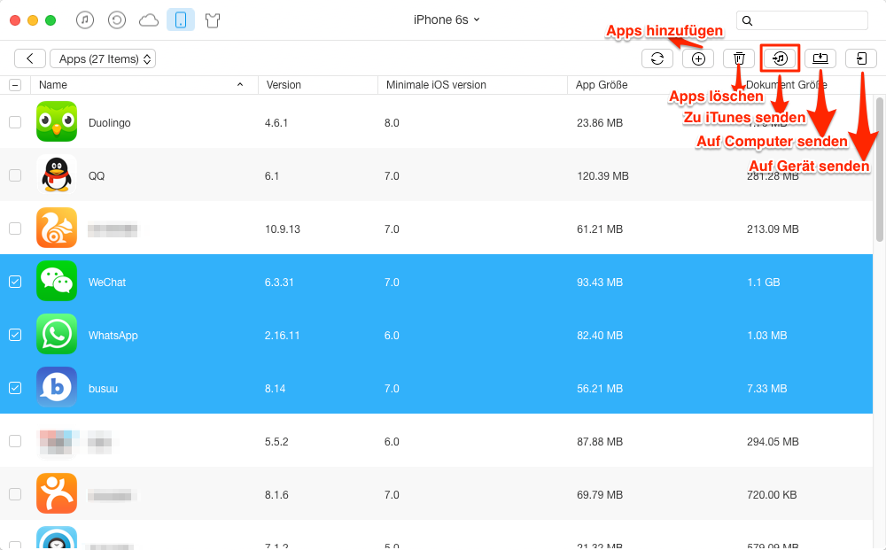
Task: Click the vertical scrollbar thumb
Action: [879, 169]
